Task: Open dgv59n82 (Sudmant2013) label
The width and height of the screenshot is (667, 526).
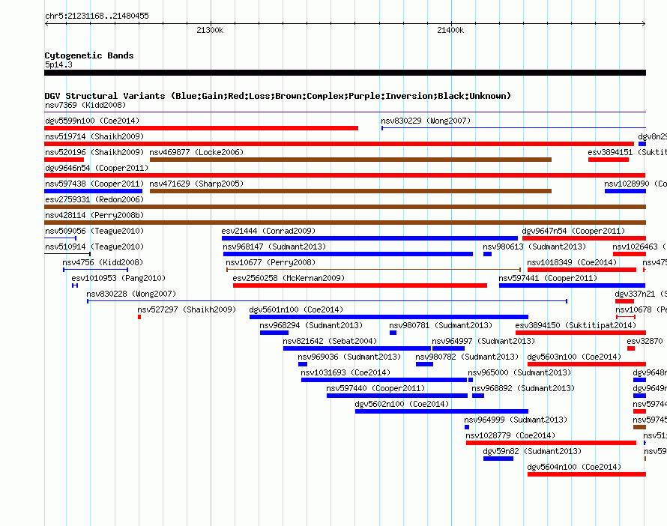Action: (532, 451)
